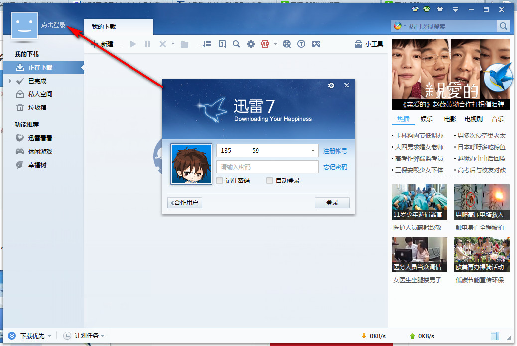Open the 日本呼吁多吃鲸鱼 headline
The width and height of the screenshot is (517, 346).
[x=482, y=147]
